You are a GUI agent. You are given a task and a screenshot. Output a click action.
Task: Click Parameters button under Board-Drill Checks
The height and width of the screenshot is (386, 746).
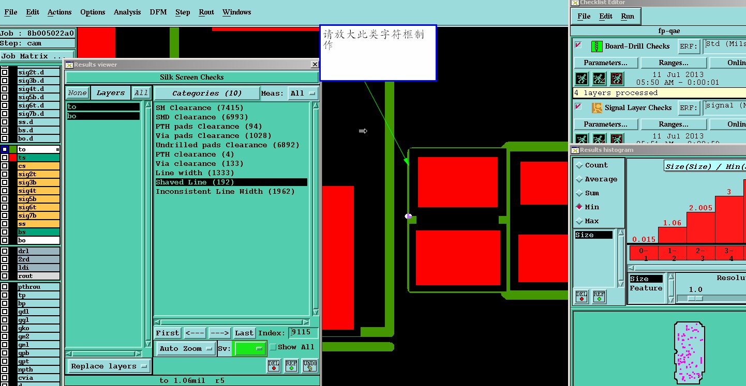coord(605,63)
